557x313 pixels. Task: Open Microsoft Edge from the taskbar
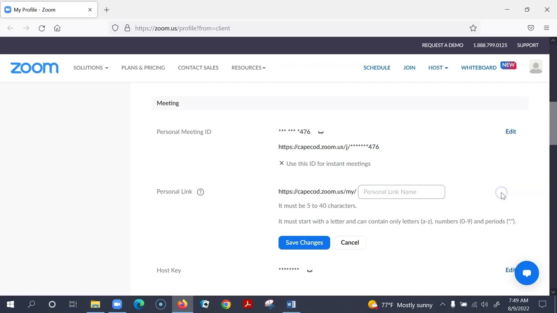pyautogui.click(x=139, y=304)
